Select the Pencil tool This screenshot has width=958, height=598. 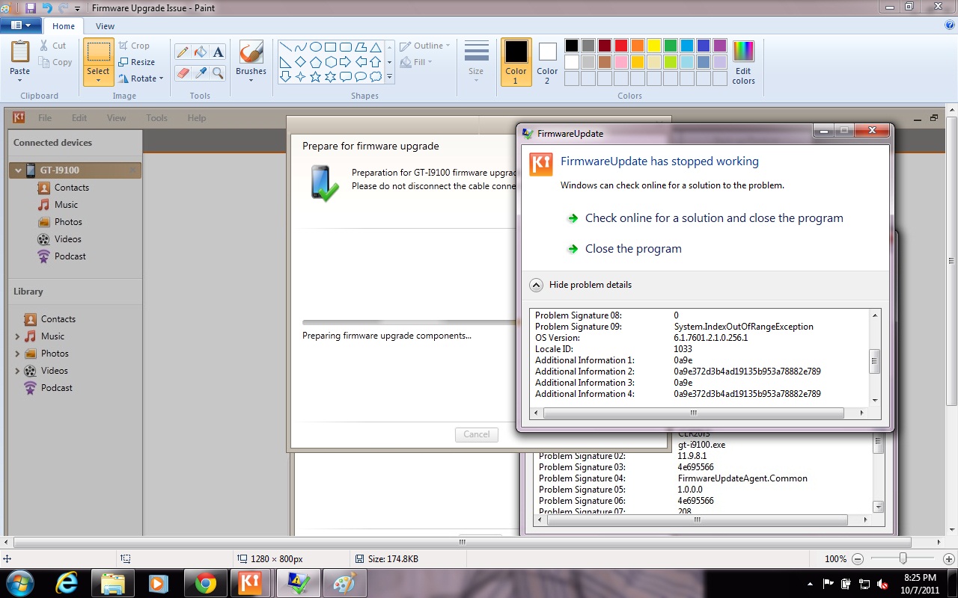pos(182,52)
